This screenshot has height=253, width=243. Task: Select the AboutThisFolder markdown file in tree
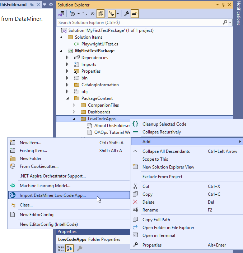[x=112, y=126]
